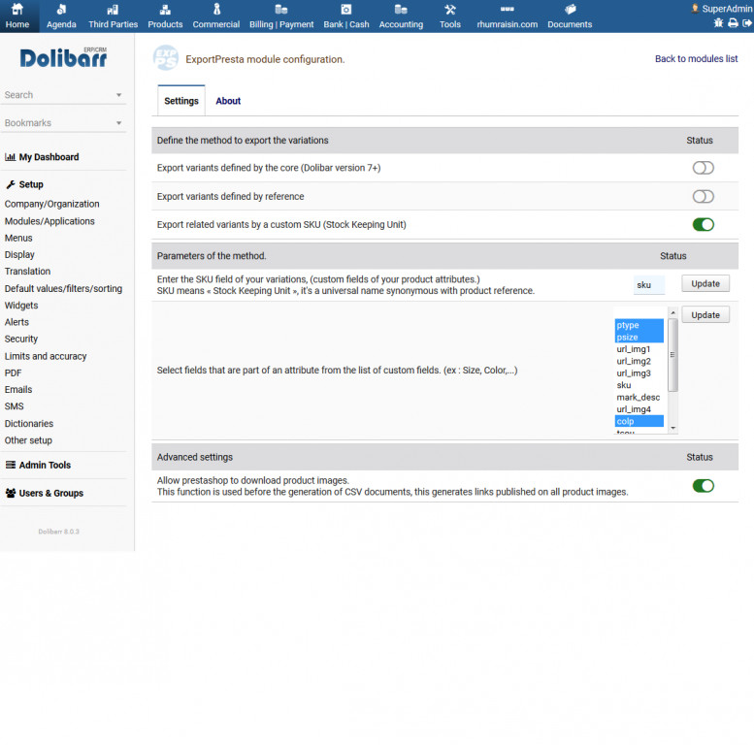
Task: Open the Accounting module icon
Action: click(401, 9)
